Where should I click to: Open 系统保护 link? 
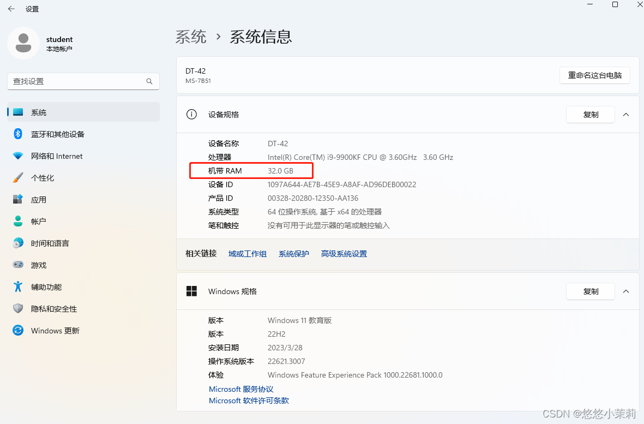click(294, 254)
